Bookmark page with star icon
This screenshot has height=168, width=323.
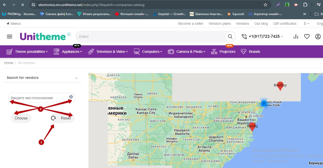click(x=265, y=5)
